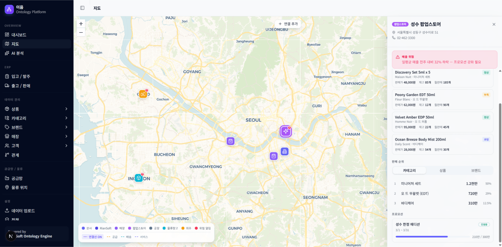Viewport: 502px width, 247px height.
Task: Expand the 카테고리 sidebar menu chevron
Action: [x=66, y=118]
